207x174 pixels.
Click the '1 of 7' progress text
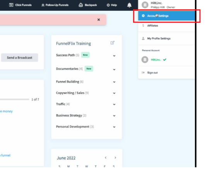pyautogui.click(x=35, y=100)
